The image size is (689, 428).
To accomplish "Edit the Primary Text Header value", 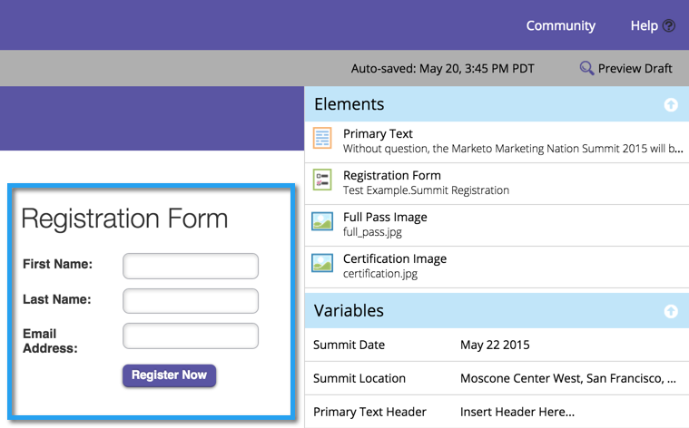I will (x=517, y=413).
